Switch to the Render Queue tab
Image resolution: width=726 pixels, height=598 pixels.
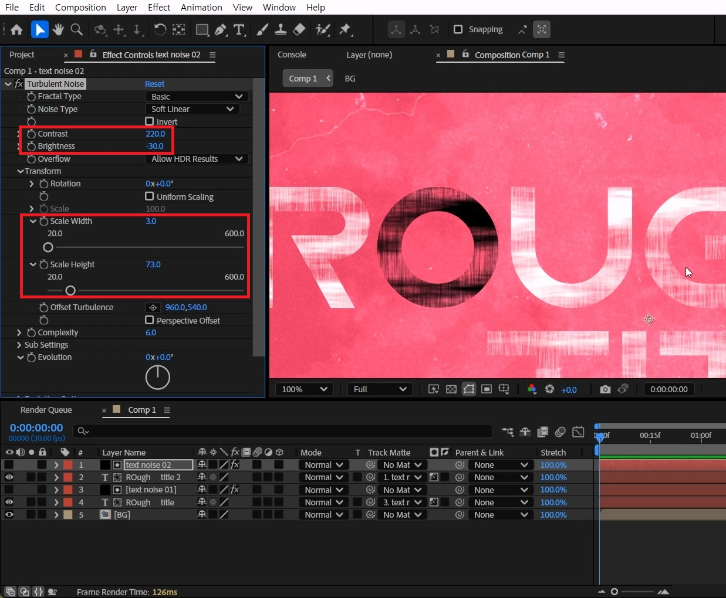[46, 410]
